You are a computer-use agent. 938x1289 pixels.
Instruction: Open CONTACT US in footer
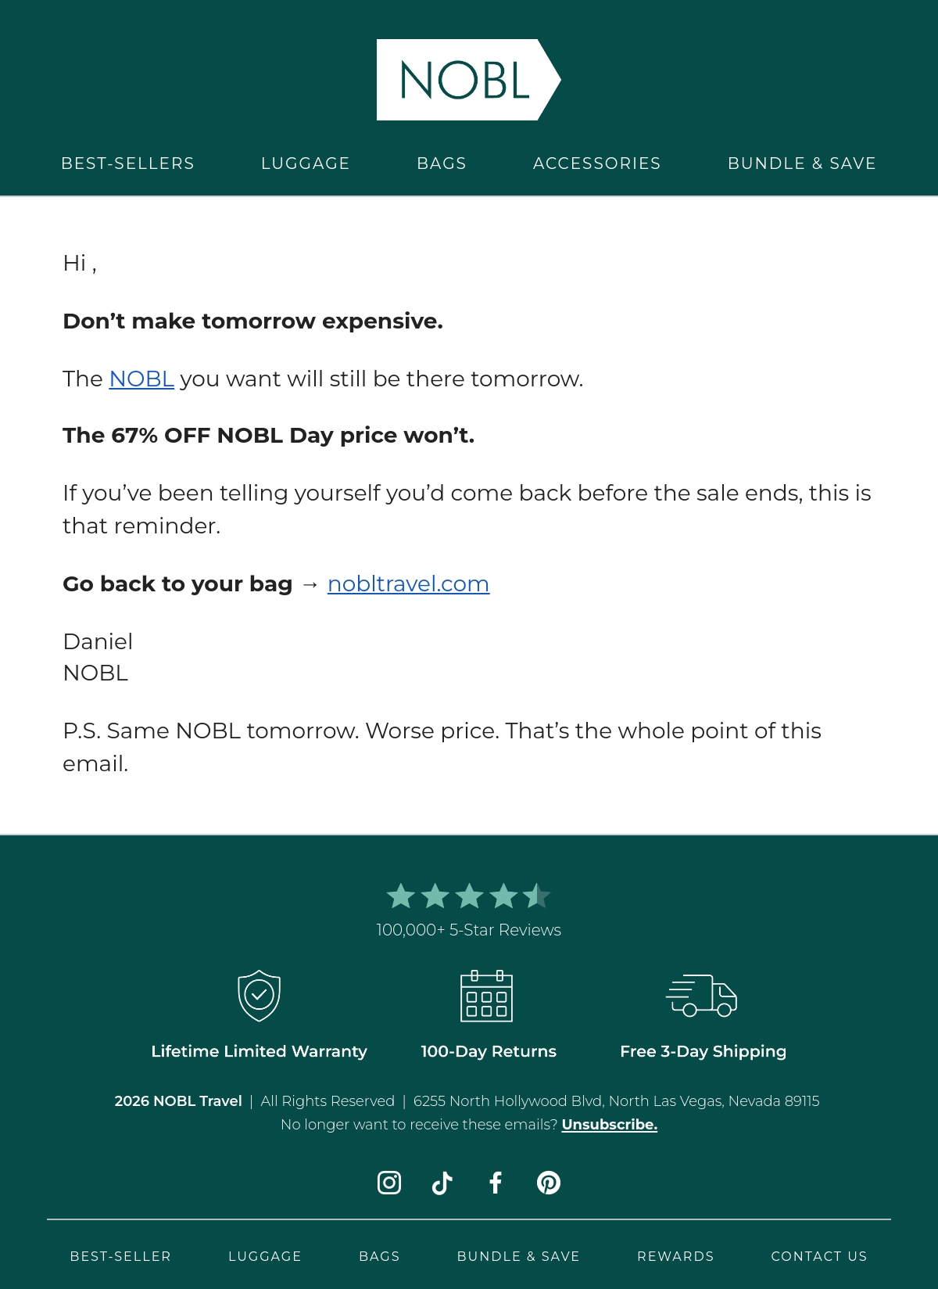(x=819, y=1256)
